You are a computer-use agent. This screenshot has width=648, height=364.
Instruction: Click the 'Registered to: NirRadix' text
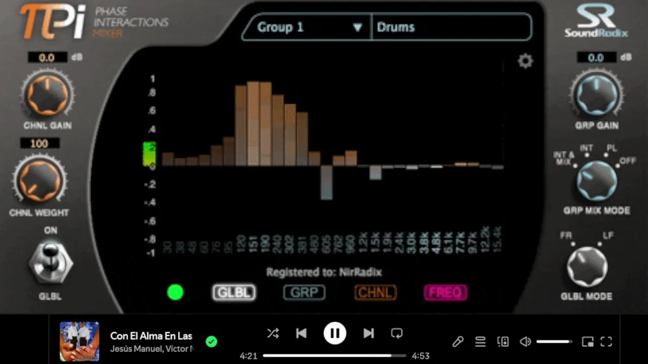click(324, 272)
